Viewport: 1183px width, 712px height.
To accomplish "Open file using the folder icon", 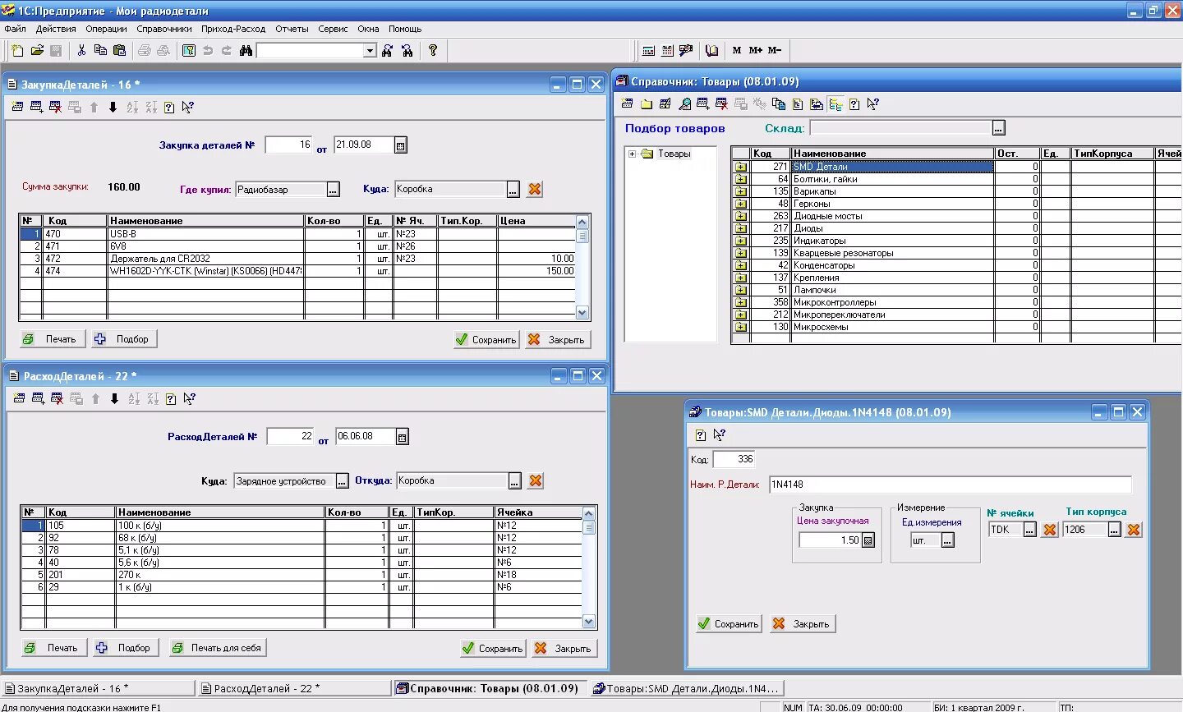I will [x=37, y=50].
